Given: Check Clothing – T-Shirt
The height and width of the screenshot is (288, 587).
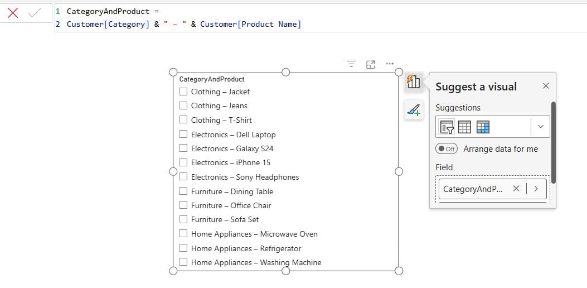Looking at the screenshot, I should 183,119.
